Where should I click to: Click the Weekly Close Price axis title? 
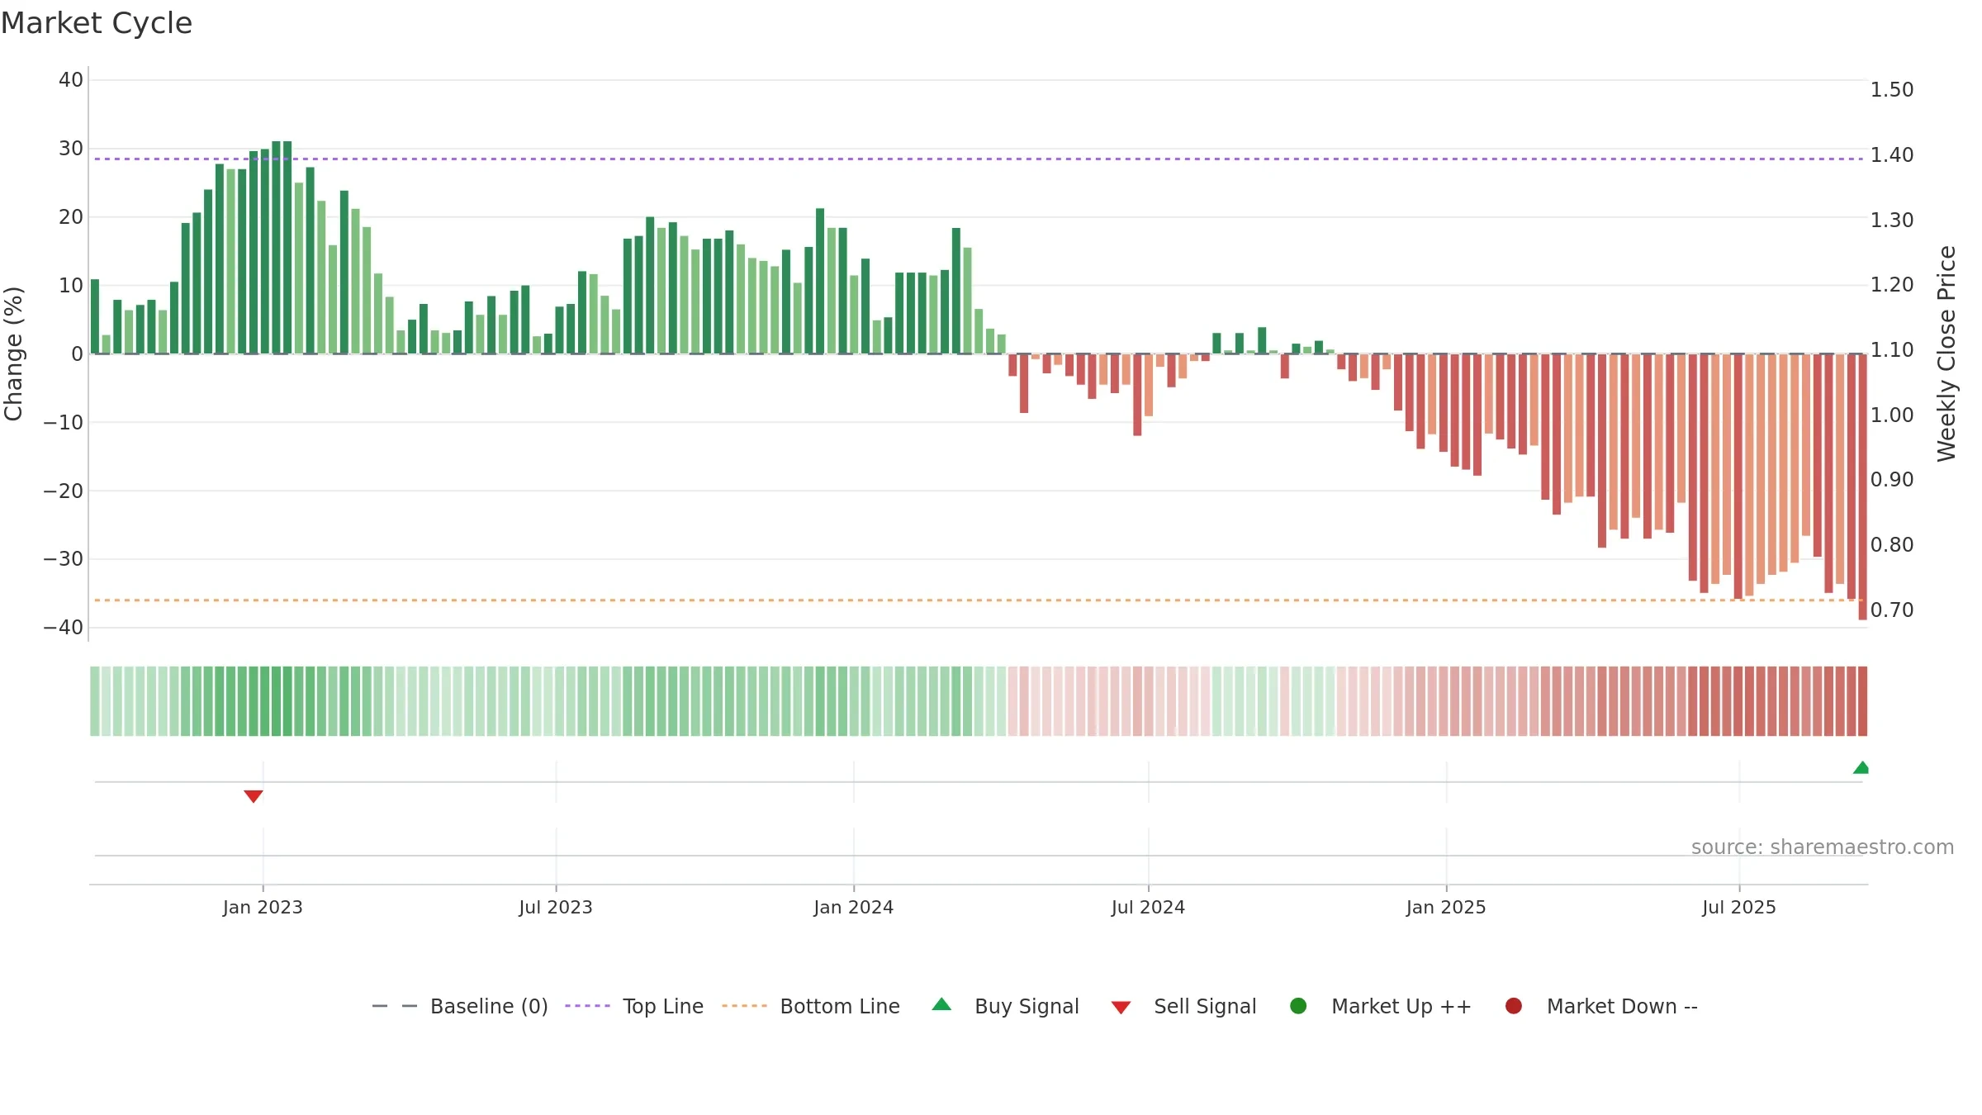1946,353
